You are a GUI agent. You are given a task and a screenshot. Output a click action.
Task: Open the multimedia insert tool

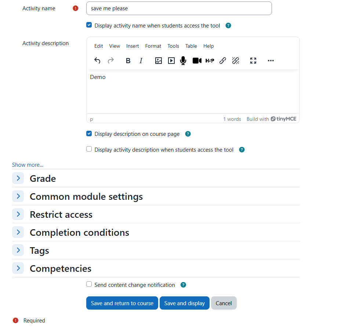[171, 61]
